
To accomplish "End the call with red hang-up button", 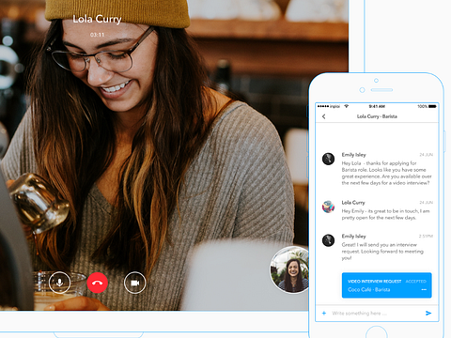I will [98, 283].
